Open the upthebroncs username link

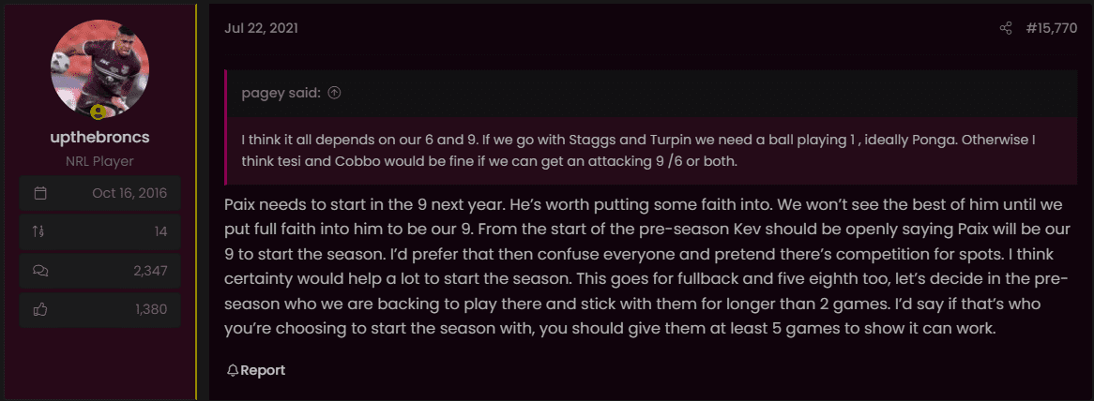pos(99,137)
